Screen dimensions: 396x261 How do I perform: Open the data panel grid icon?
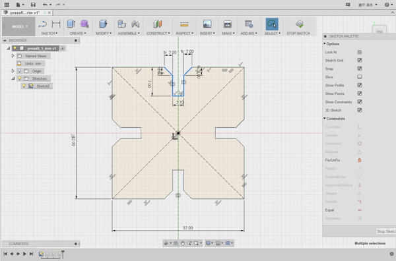(7, 5)
